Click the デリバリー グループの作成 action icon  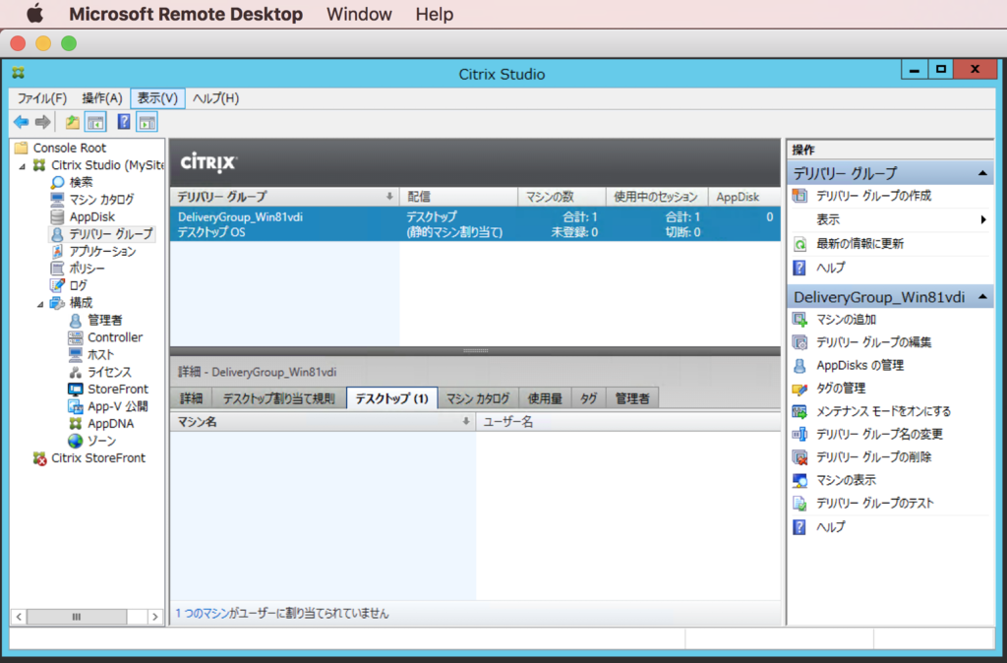click(800, 196)
